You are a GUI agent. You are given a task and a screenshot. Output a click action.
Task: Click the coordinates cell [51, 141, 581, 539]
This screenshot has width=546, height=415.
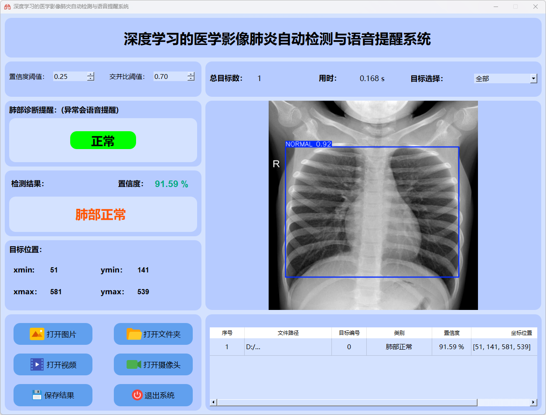click(x=505, y=347)
